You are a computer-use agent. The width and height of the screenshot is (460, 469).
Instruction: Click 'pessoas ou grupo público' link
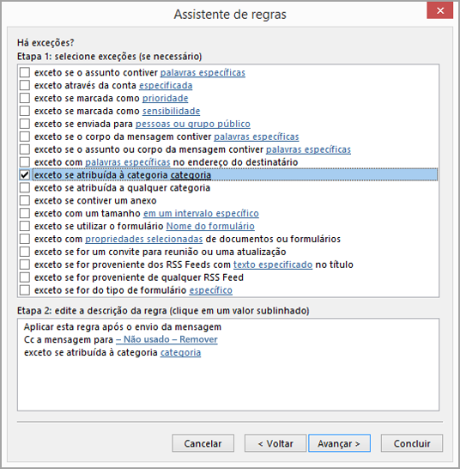point(193,124)
